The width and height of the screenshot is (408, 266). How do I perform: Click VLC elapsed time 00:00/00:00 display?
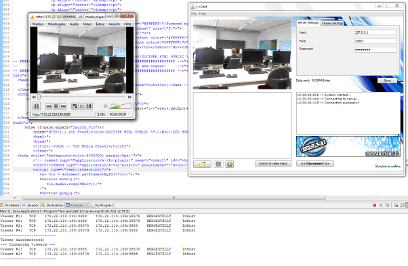click(118, 114)
